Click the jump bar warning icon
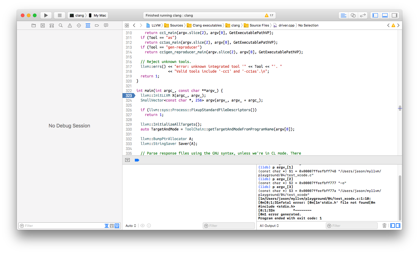This screenshot has width=419, height=254. (x=393, y=26)
